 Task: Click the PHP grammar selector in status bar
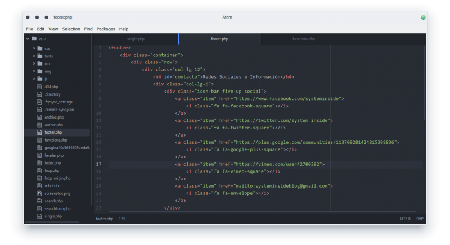pyautogui.click(x=420, y=219)
